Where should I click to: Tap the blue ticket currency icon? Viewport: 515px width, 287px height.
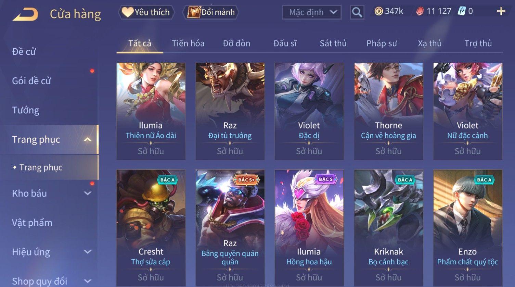(x=462, y=12)
